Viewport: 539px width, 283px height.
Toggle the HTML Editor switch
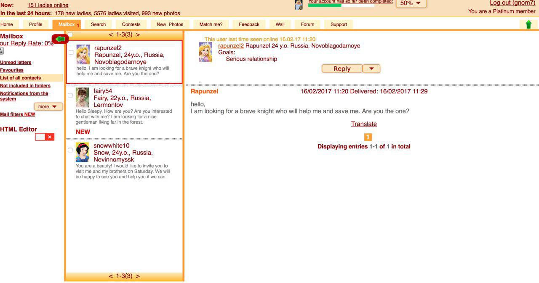coord(45,137)
